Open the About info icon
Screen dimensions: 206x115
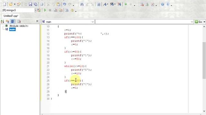point(168,4)
